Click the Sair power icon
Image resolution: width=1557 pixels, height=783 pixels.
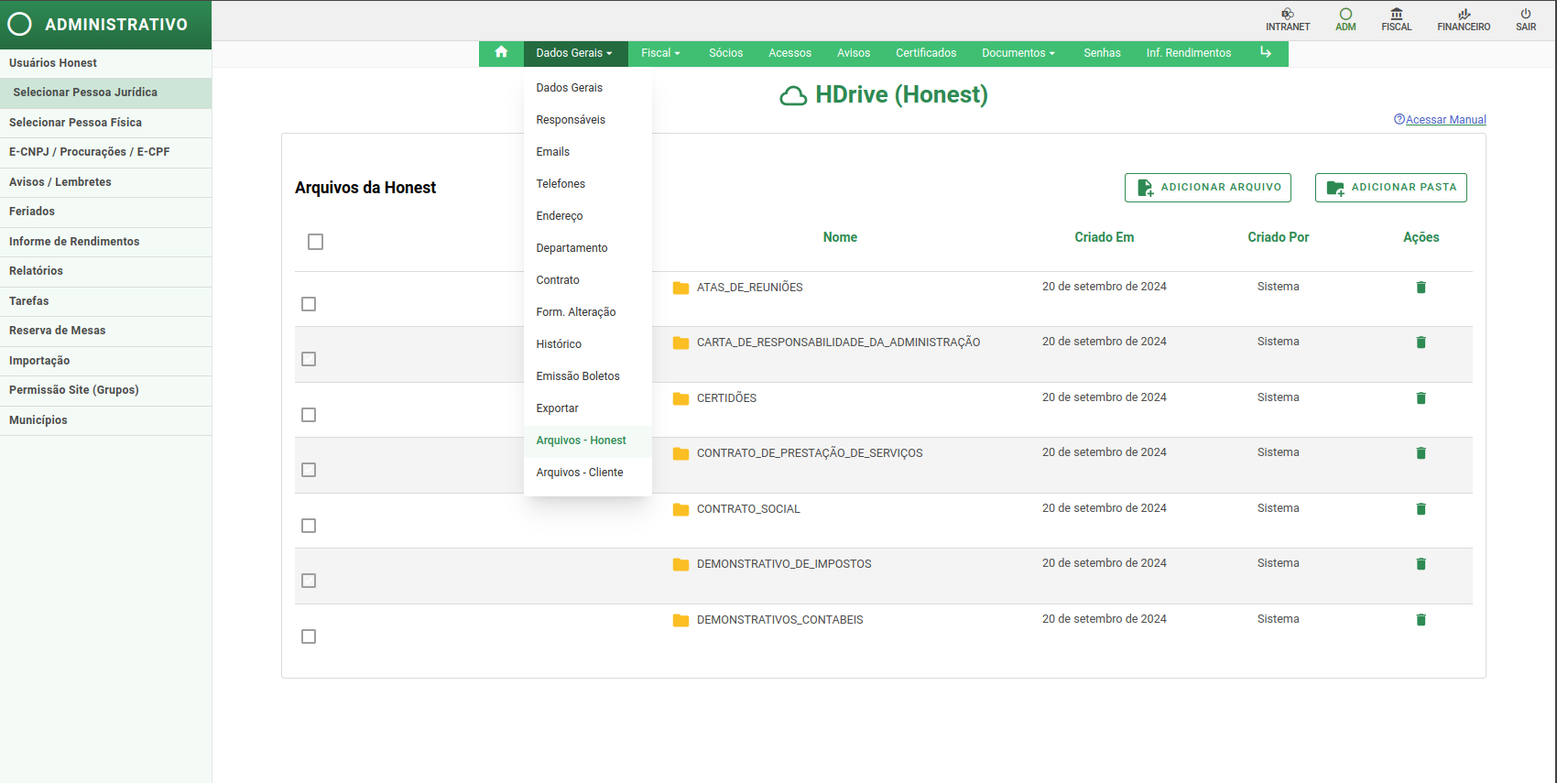(1526, 14)
